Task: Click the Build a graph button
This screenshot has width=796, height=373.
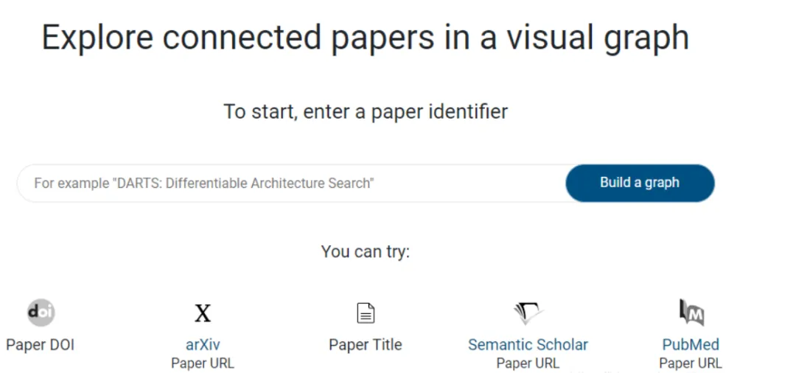Action: click(x=640, y=183)
